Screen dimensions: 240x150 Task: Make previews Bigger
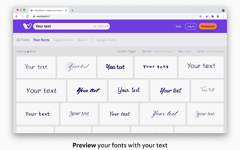click(x=132, y=51)
